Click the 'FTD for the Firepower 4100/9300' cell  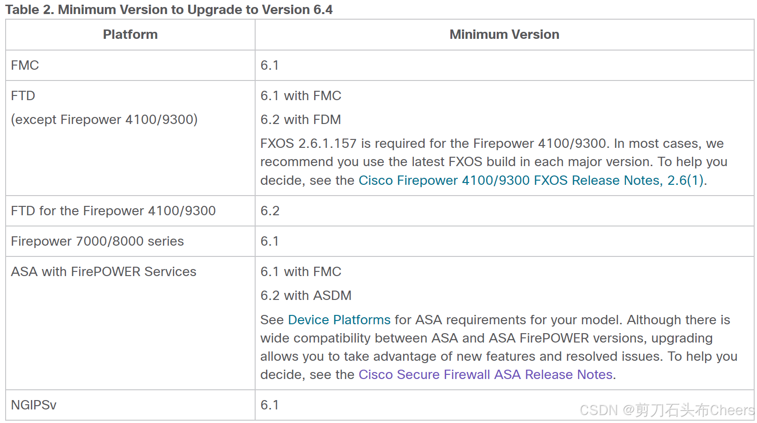130,211
